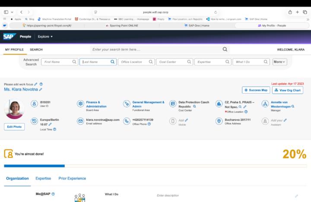Click the Success Map button
Viewport: 311px width, 202px height.
pos(256,90)
